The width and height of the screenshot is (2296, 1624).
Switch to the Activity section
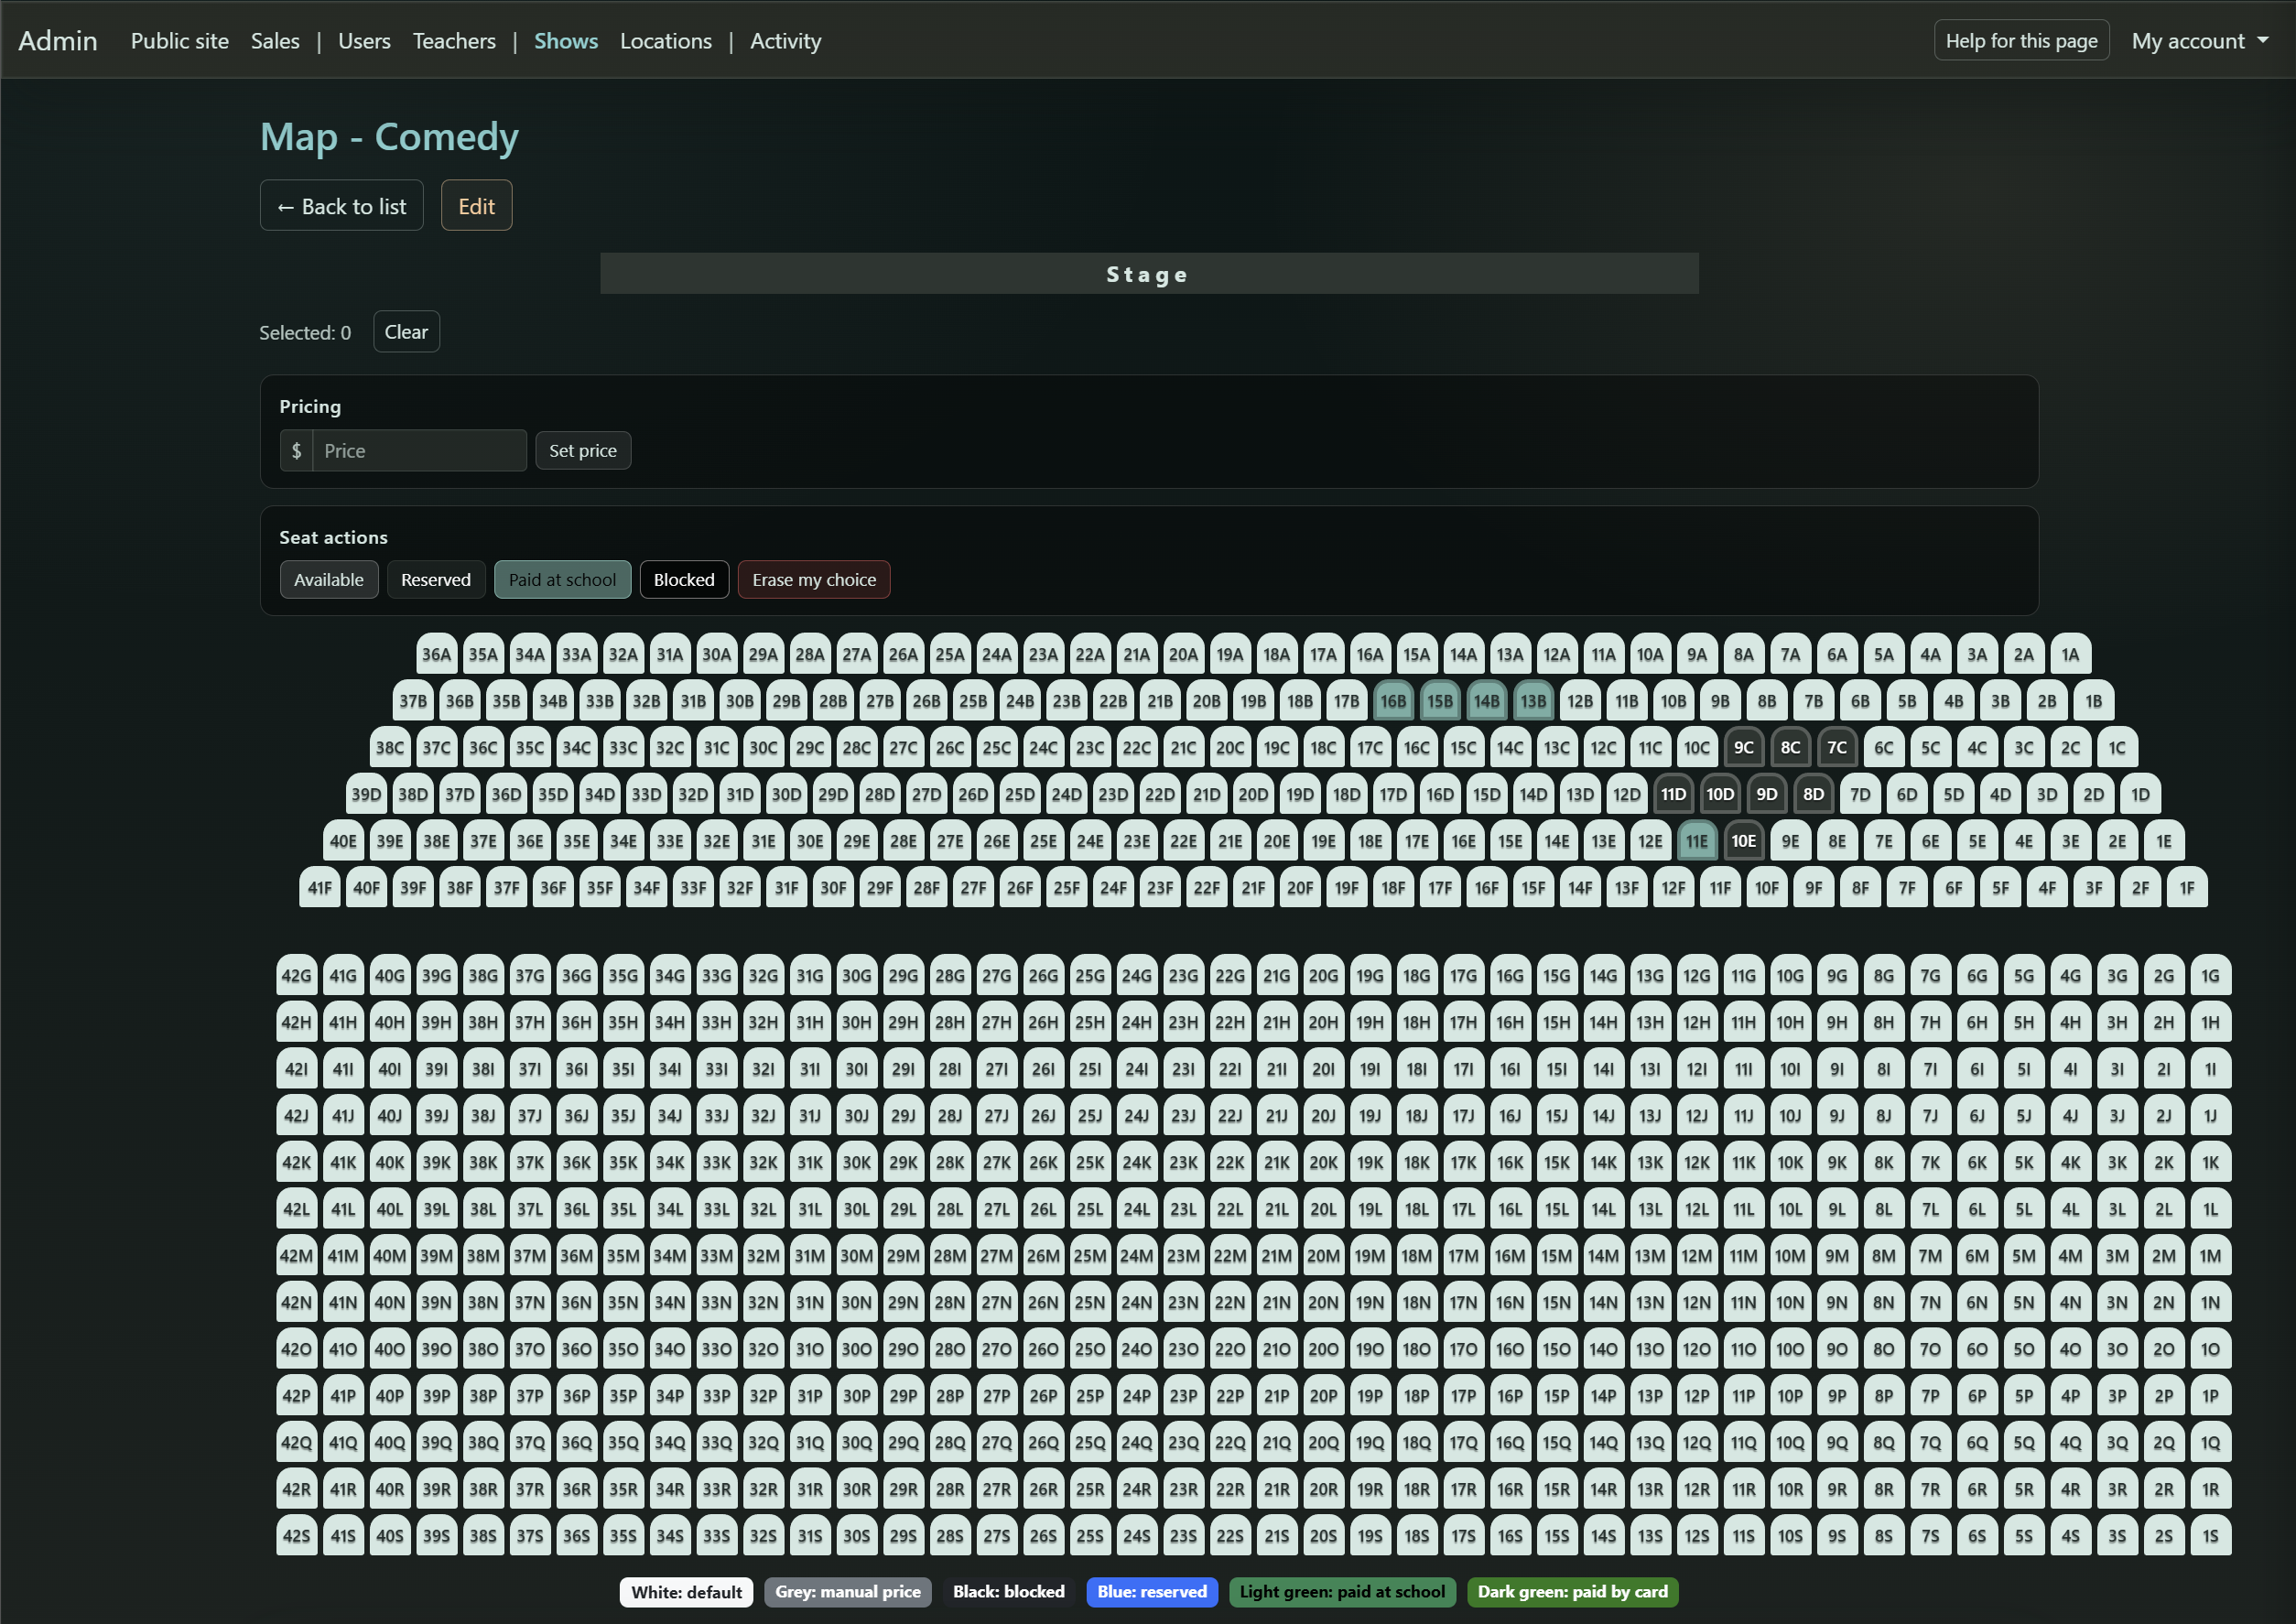(x=785, y=41)
